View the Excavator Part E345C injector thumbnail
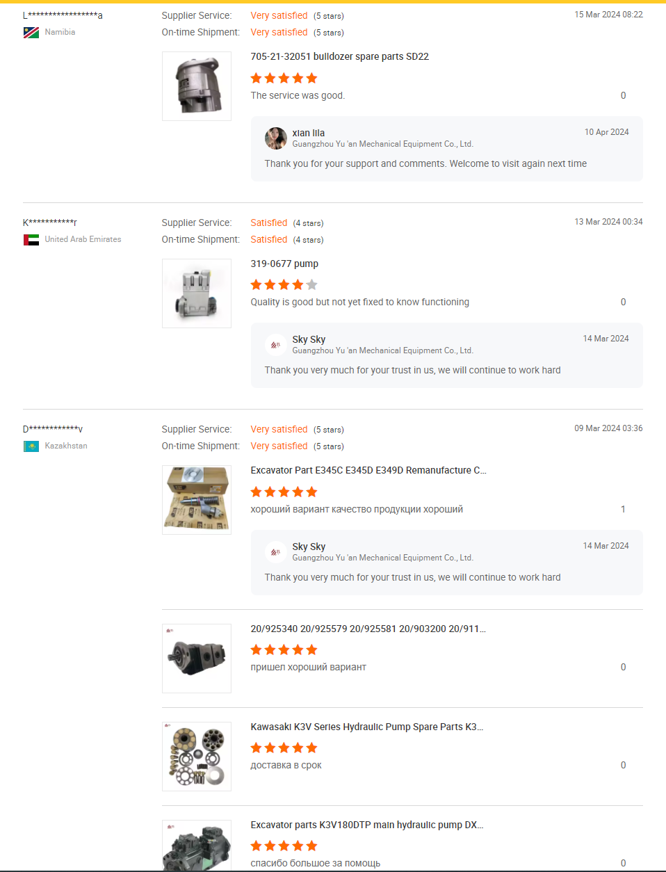 tap(197, 500)
